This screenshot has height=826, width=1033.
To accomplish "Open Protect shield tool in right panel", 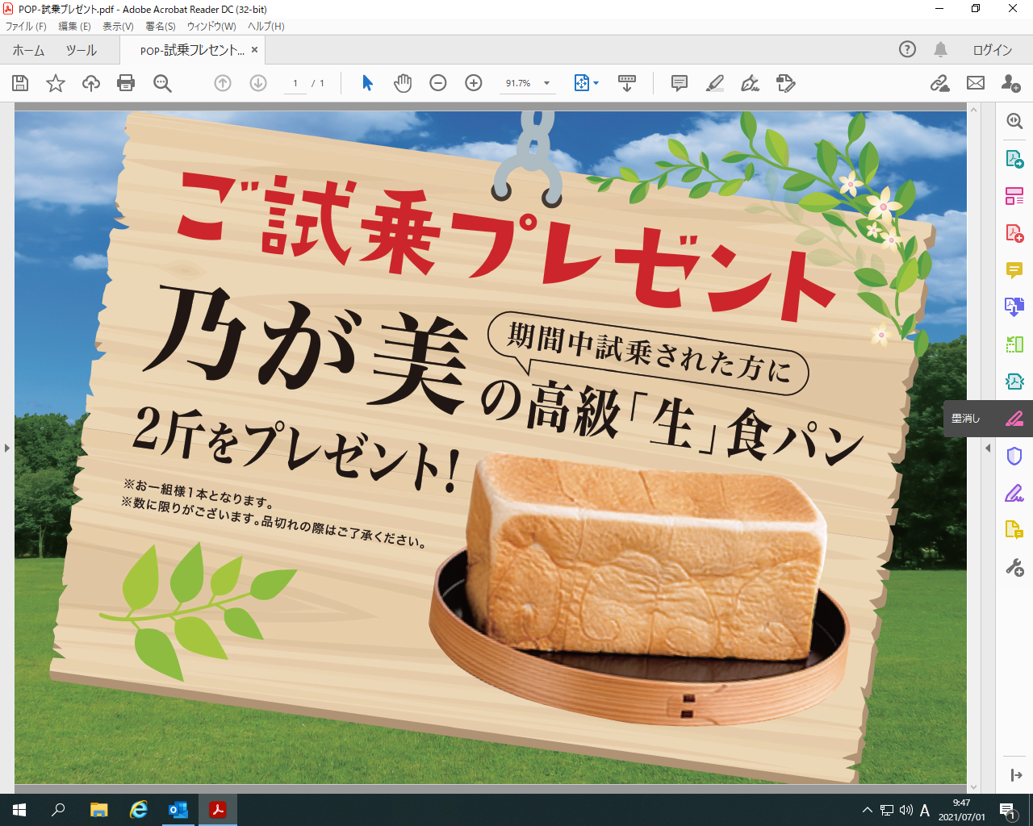I will pos(1014,456).
